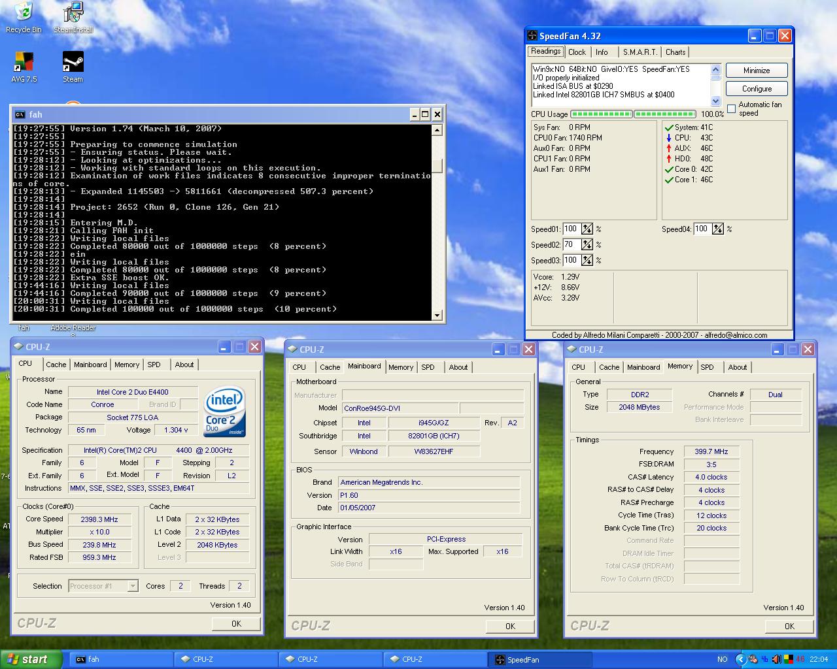
Task: Click the Core 0 temperature checkmark icon
Action: click(669, 169)
